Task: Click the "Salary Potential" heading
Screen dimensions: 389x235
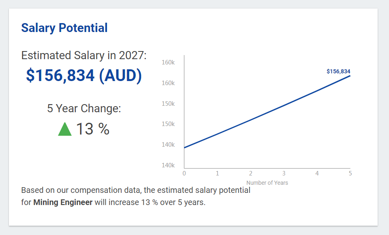Action: (64, 28)
